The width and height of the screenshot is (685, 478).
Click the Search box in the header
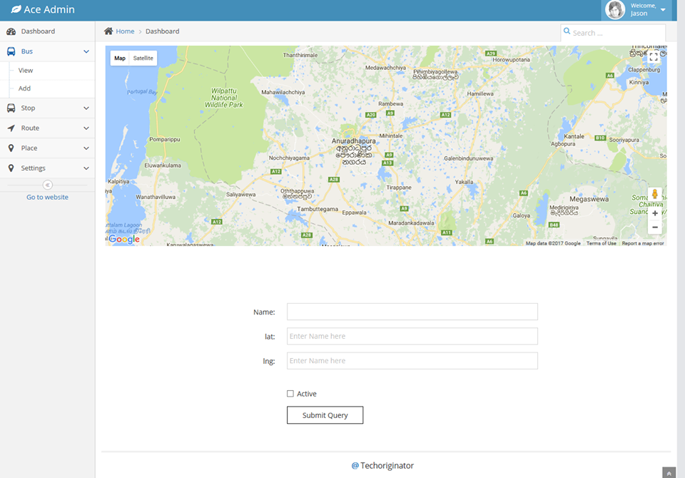pyautogui.click(x=613, y=33)
